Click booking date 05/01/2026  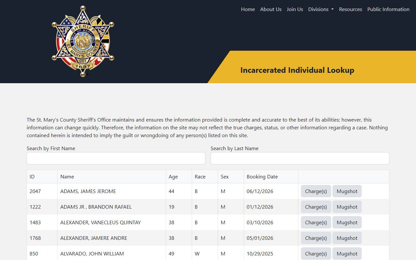click(260, 238)
